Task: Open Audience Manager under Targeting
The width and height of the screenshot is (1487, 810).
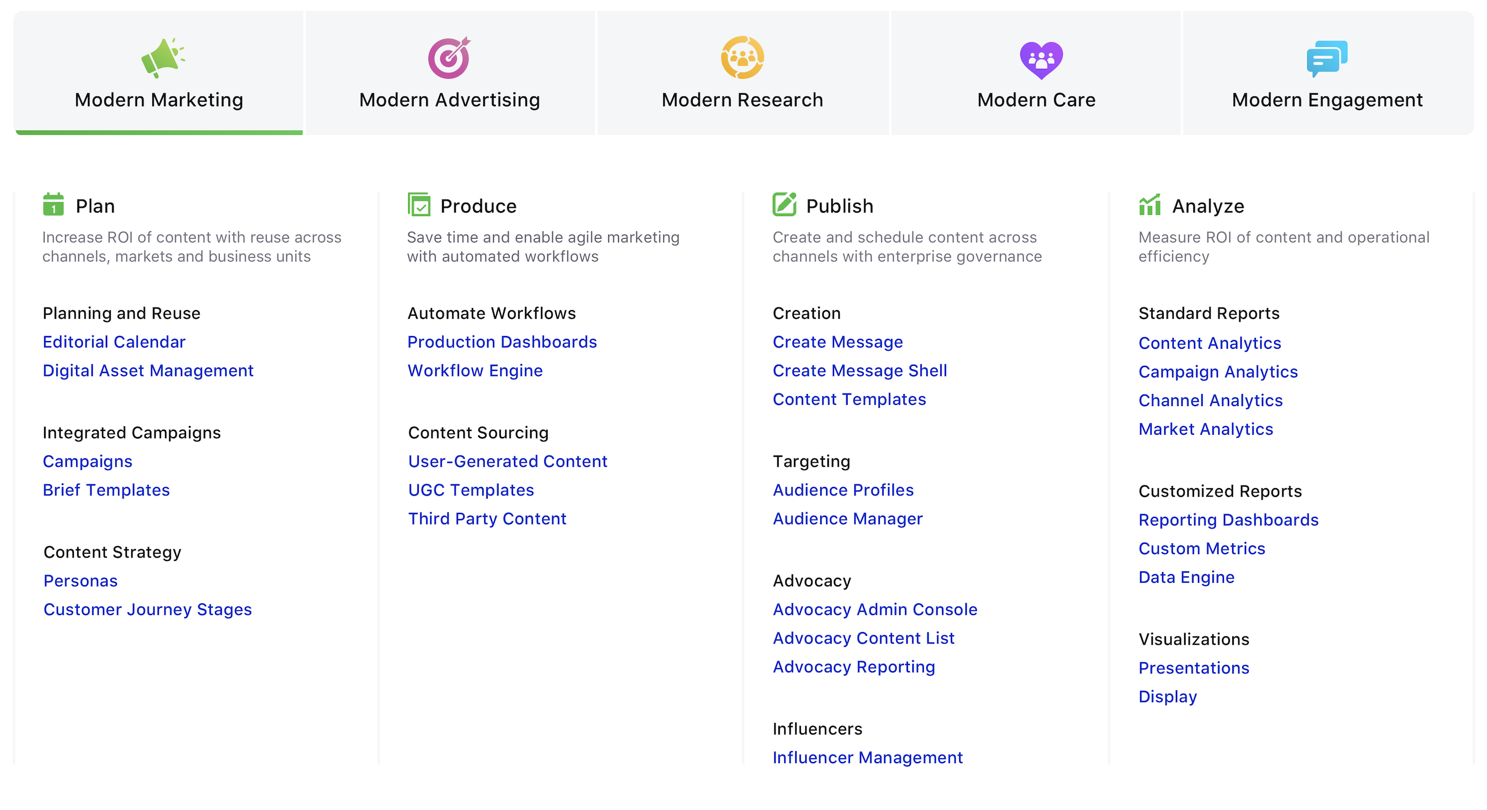Action: click(848, 519)
